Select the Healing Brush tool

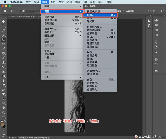[x=3, y=53]
